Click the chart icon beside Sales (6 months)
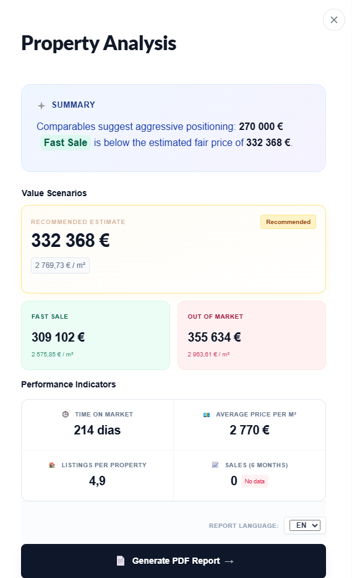 click(215, 465)
